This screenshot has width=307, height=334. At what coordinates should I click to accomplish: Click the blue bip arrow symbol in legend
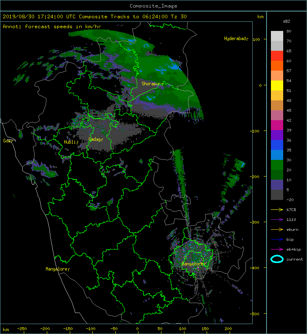277,240
